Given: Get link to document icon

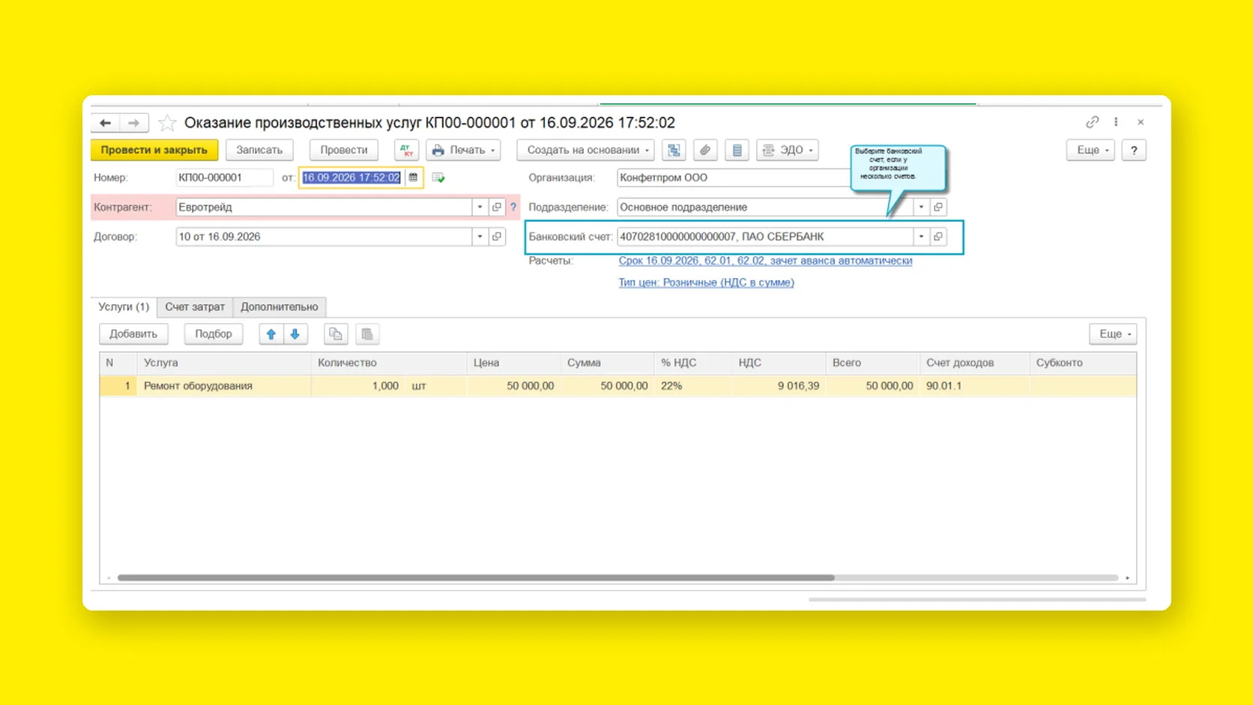Looking at the screenshot, I should point(1093,122).
